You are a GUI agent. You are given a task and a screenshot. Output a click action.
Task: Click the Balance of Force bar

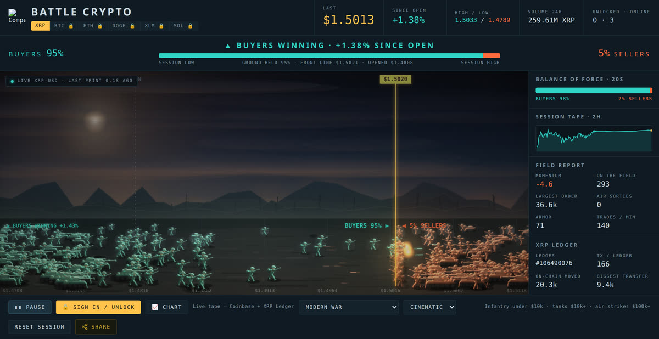pyautogui.click(x=594, y=91)
